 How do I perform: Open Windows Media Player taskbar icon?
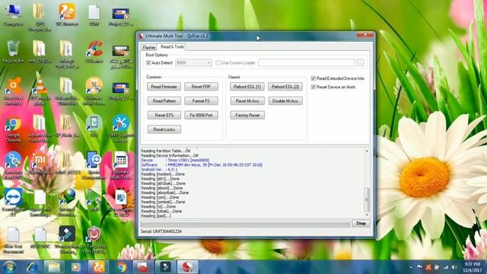pyautogui.click(x=76, y=267)
